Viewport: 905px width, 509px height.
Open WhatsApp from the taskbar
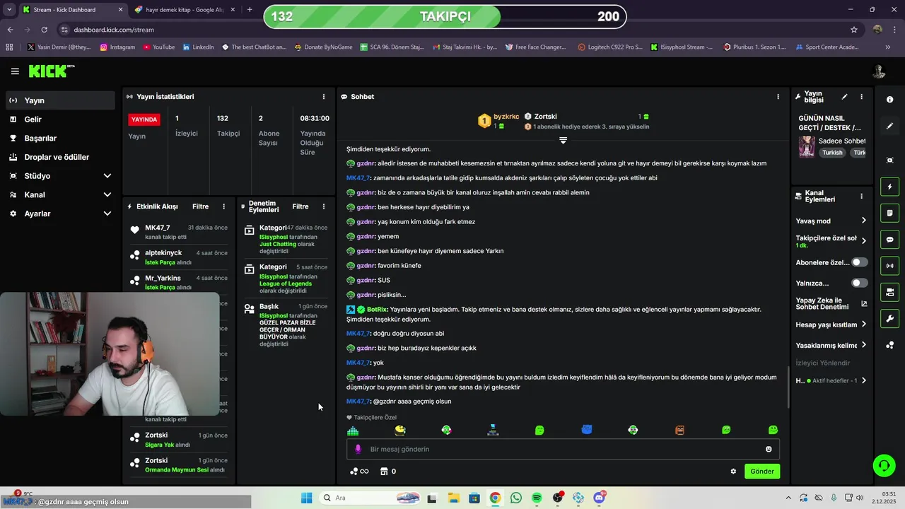pyautogui.click(x=516, y=498)
